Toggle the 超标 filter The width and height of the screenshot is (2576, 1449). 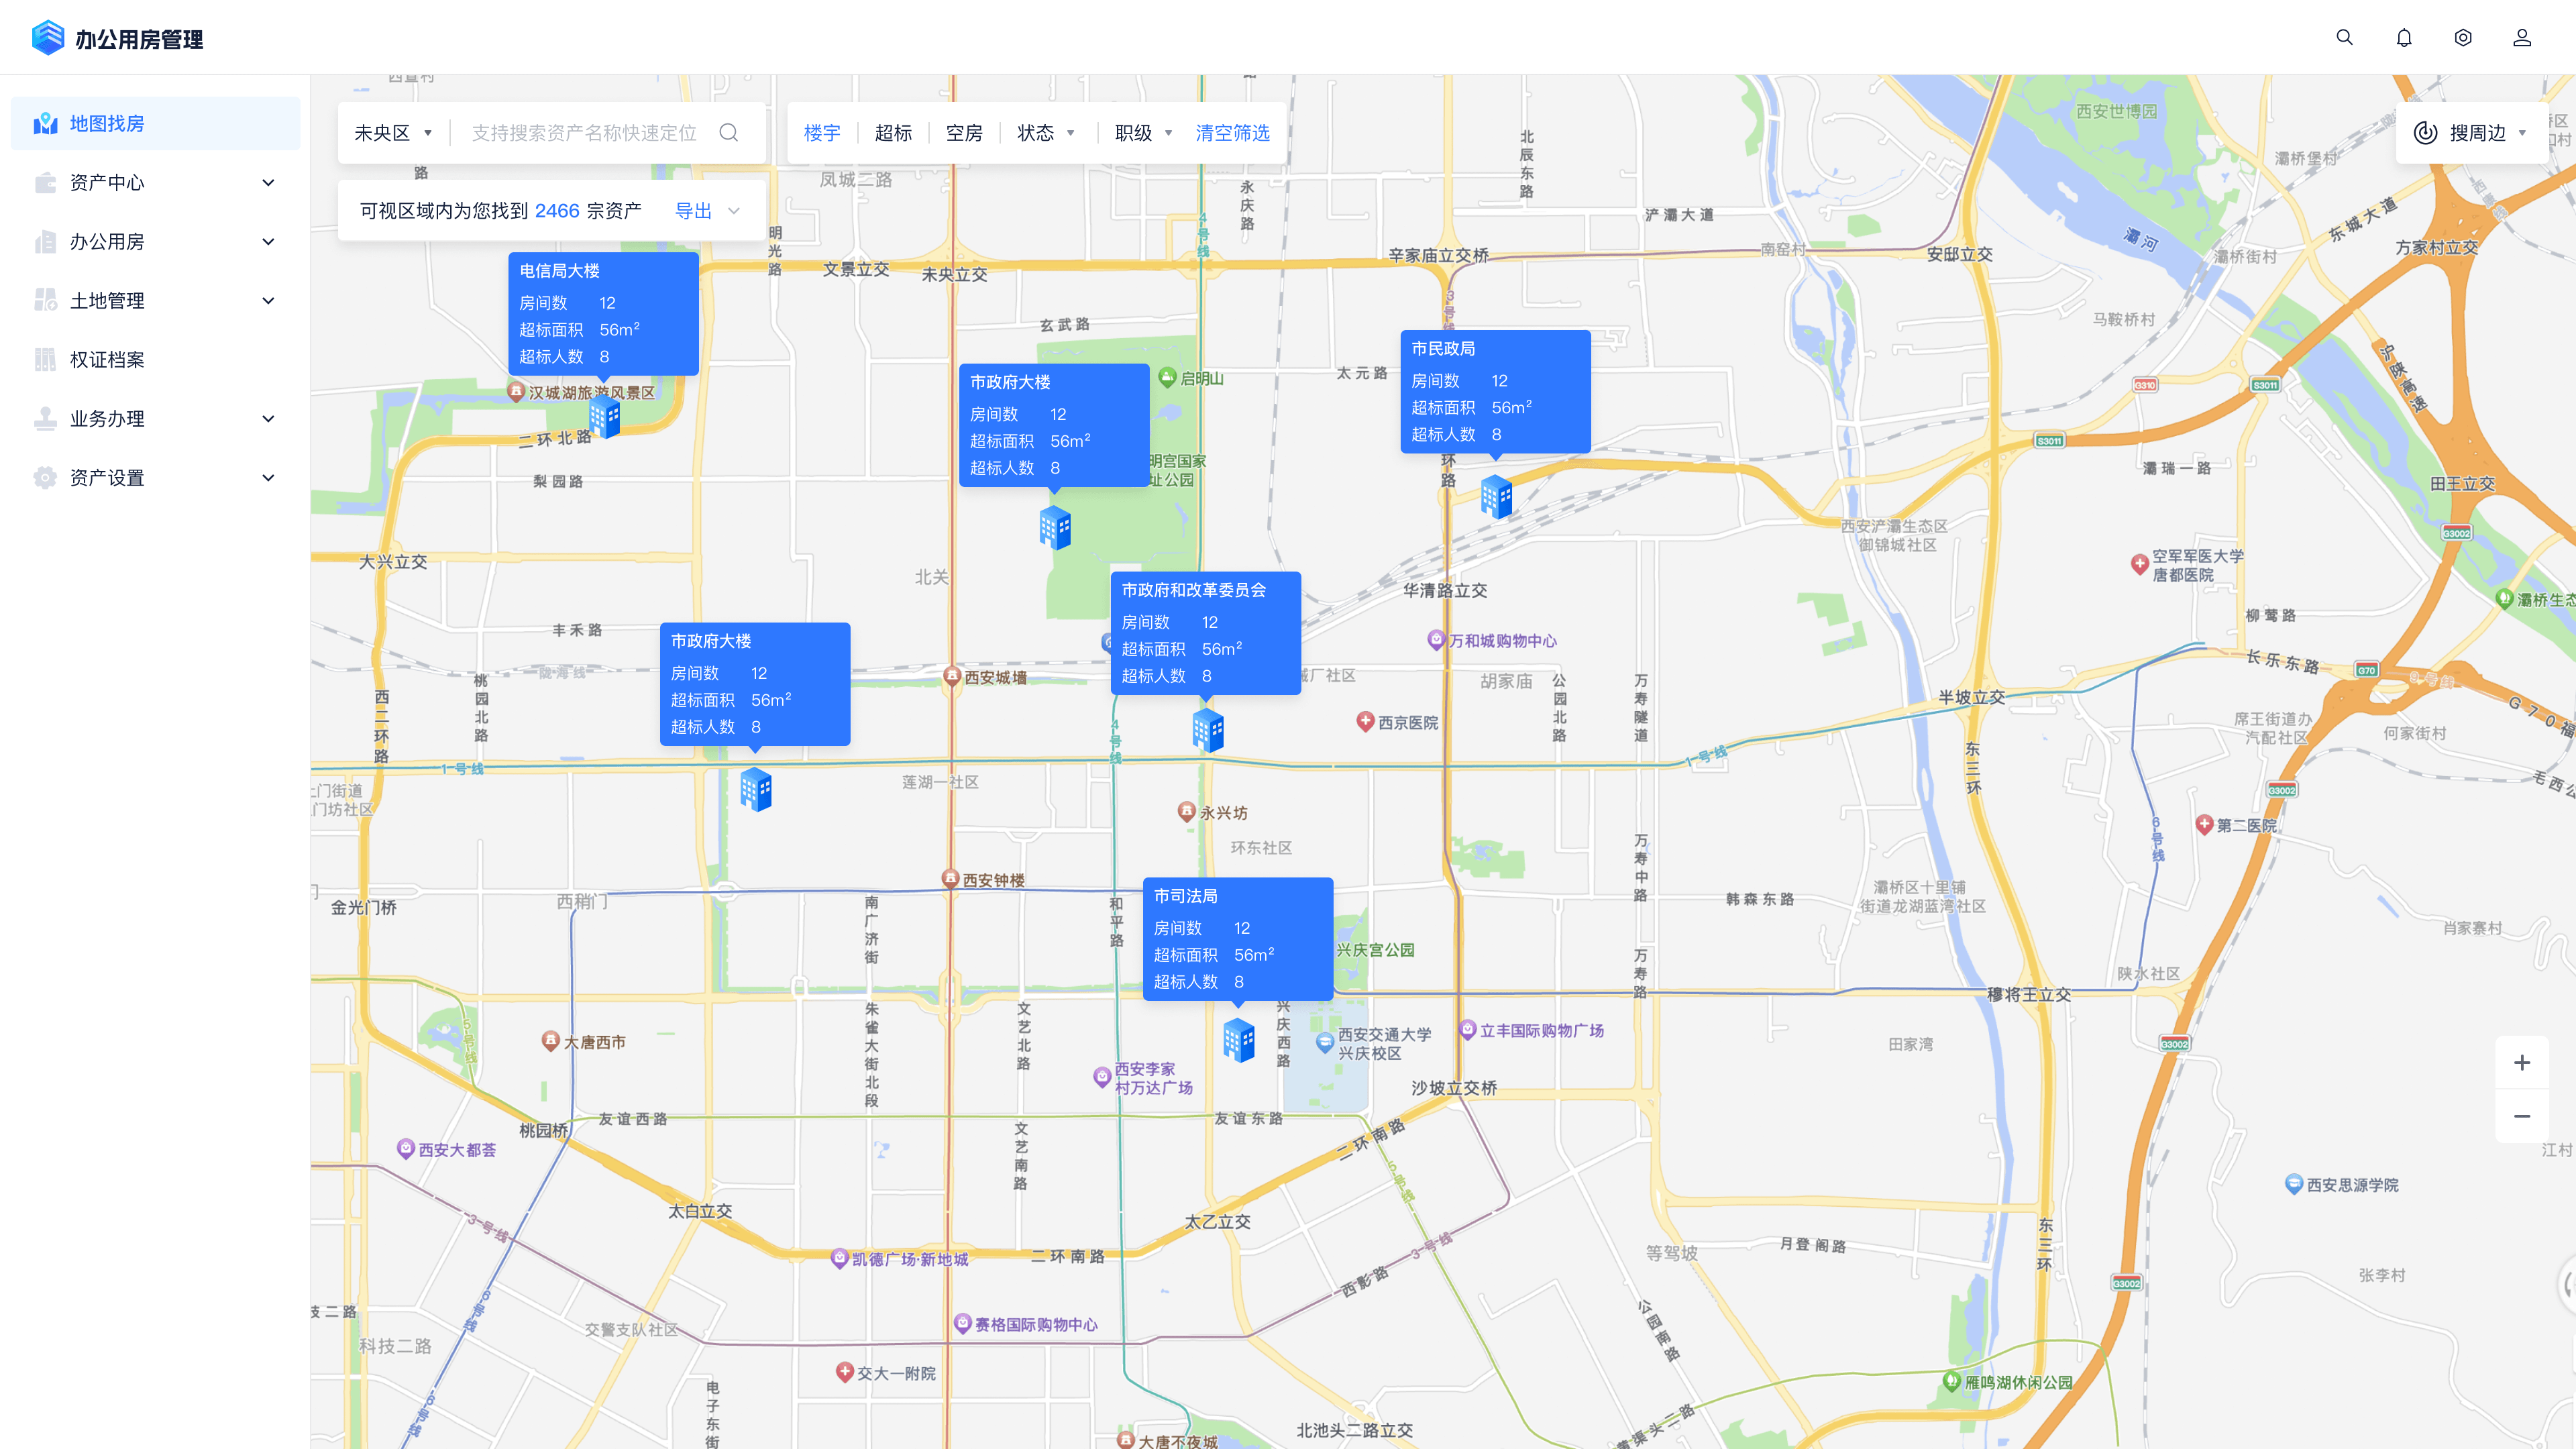pyautogui.click(x=893, y=133)
